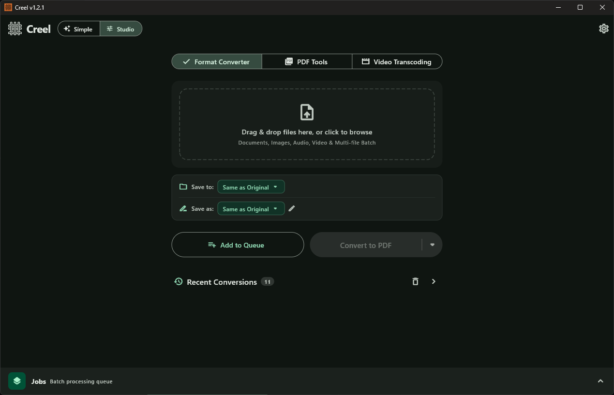Open the Save to dropdown
The image size is (614, 395).
click(251, 187)
